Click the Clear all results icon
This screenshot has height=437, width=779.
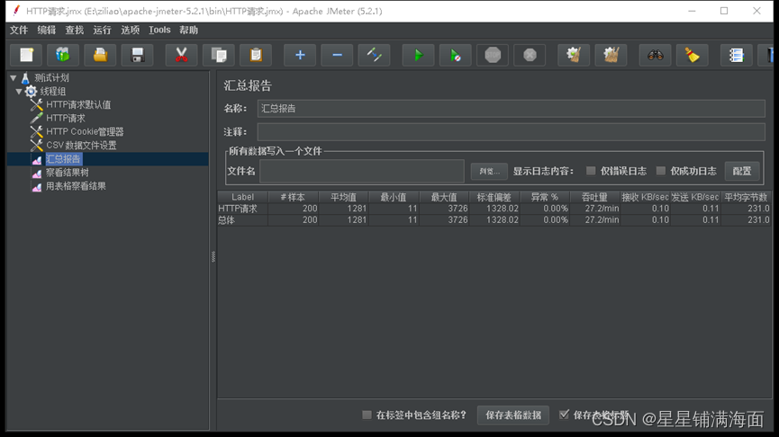(611, 55)
